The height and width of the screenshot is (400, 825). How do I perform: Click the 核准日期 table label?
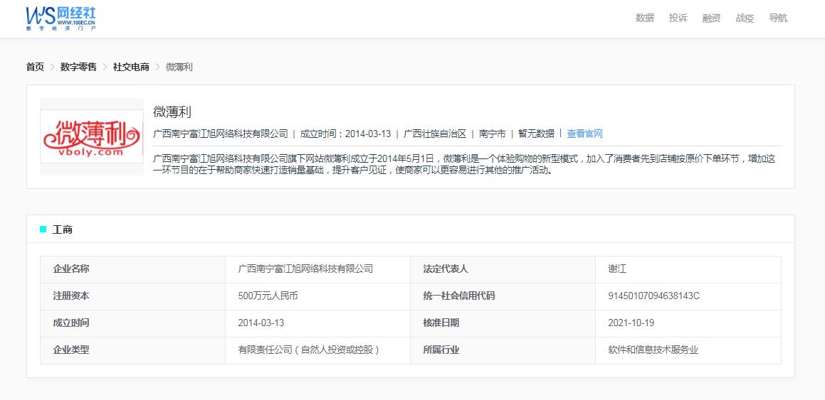pos(441,323)
